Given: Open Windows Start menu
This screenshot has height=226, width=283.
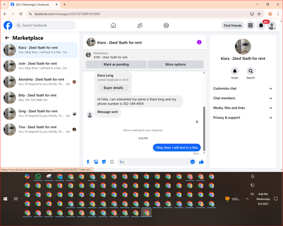Looking at the screenshot, I should [5, 199].
